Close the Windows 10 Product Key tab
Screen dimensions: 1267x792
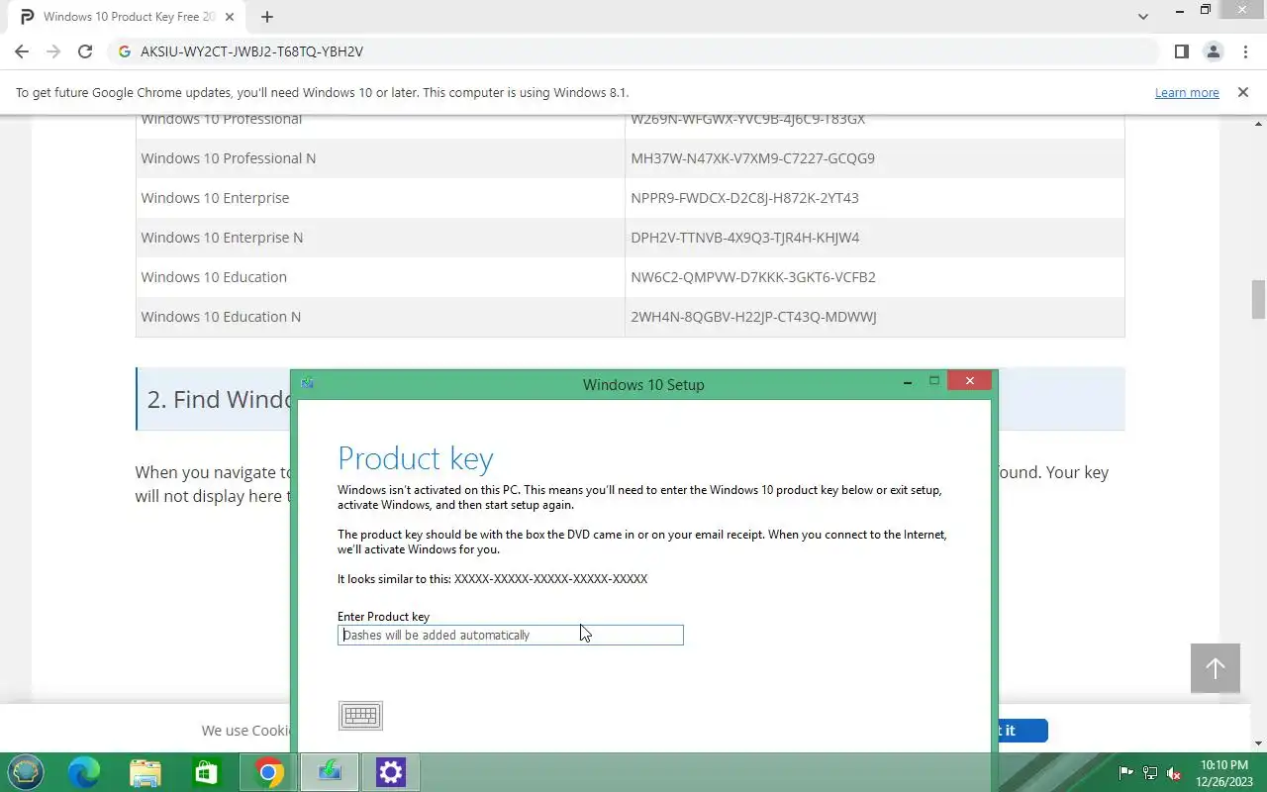232,17
